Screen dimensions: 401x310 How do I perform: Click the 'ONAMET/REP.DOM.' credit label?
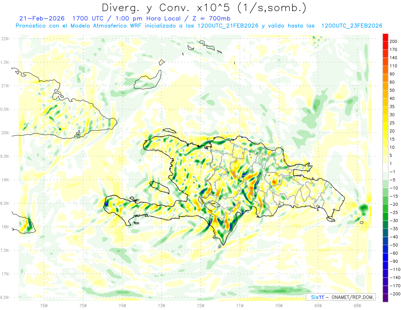pos(353,297)
